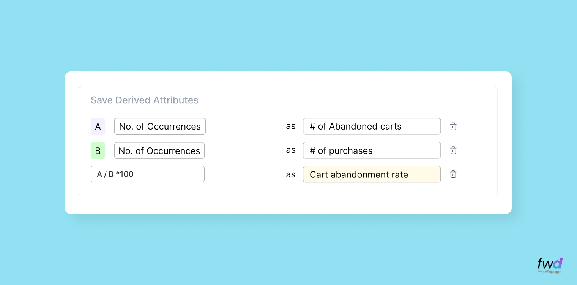Click the word as beside # of purchases
This screenshot has width=577, height=285.
coord(291,150)
